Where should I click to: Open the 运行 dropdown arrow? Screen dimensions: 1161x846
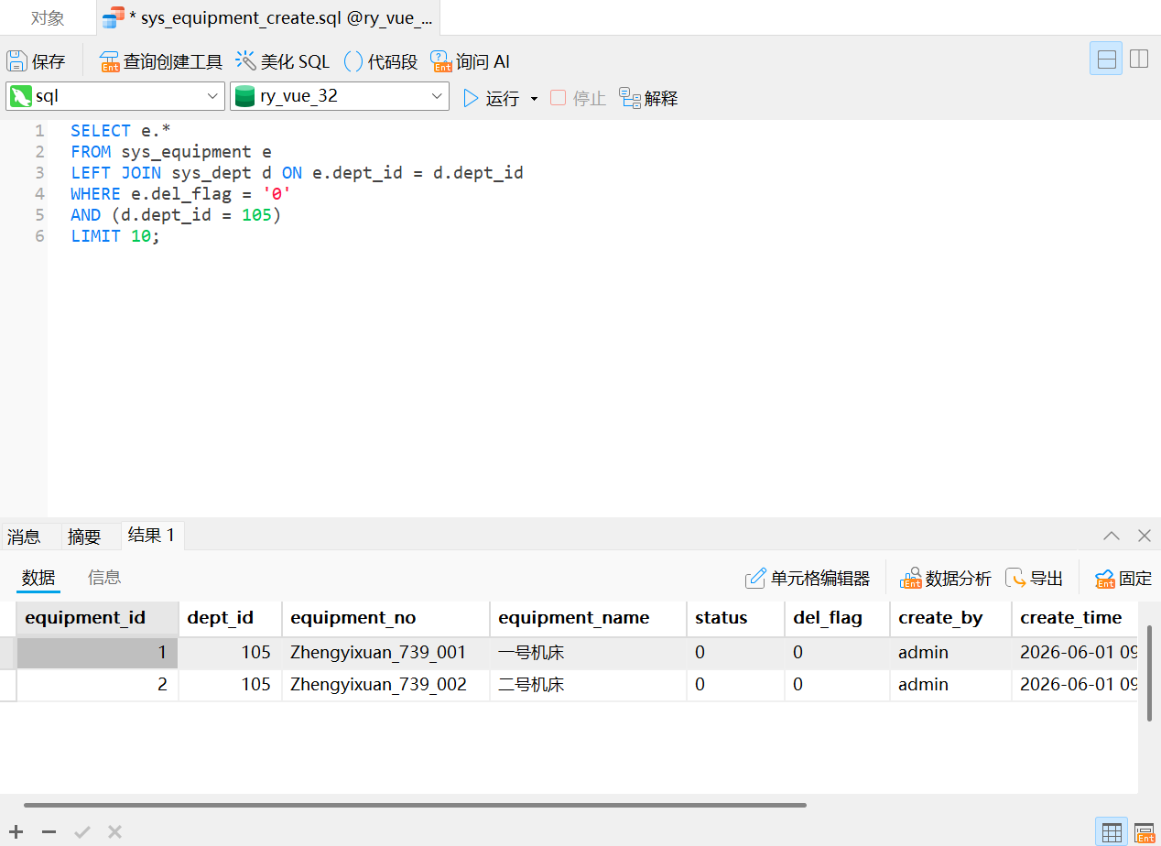point(535,98)
